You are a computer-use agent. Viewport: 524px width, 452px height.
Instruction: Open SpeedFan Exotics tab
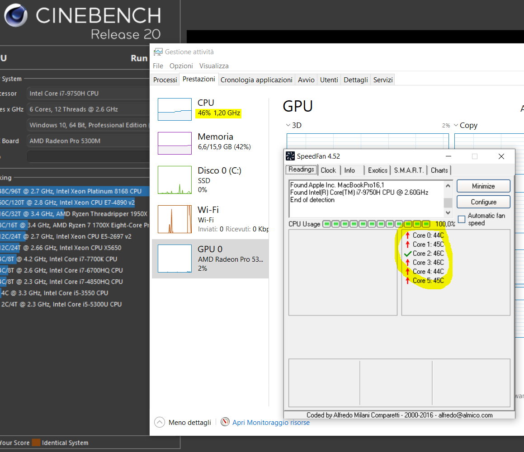click(378, 170)
